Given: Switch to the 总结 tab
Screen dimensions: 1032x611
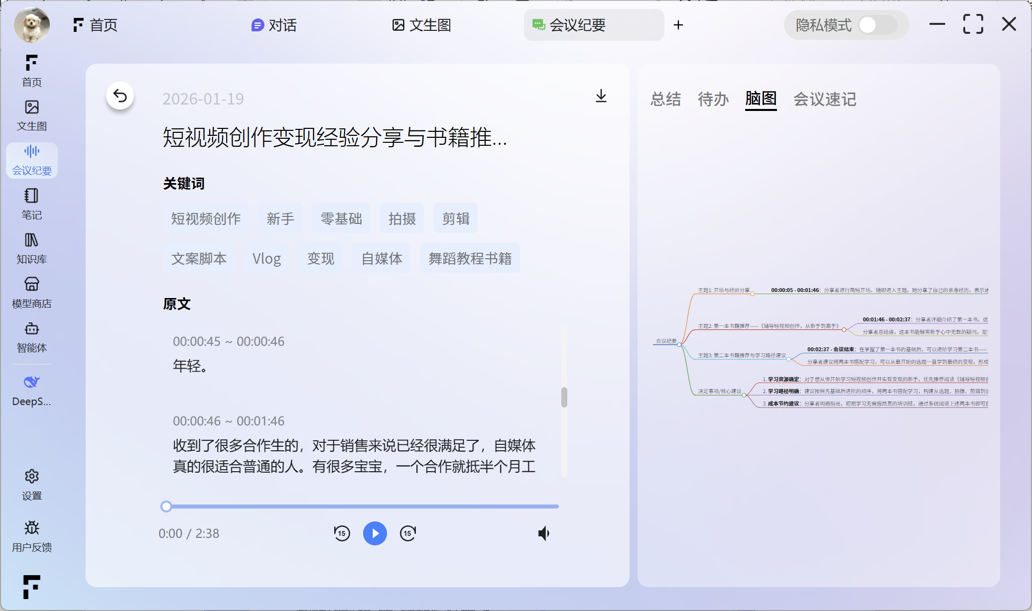Looking at the screenshot, I should point(665,99).
